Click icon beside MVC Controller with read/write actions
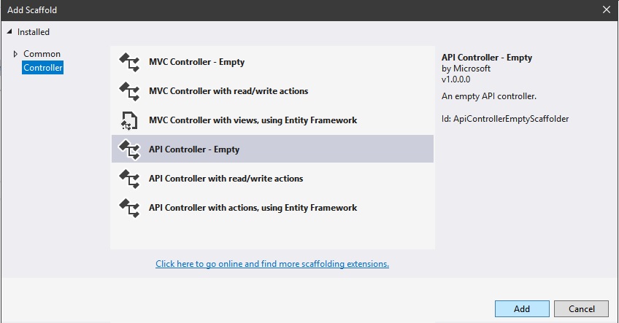This screenshot has height=323, width=619. pyautogui.click(x=129, y=91)
